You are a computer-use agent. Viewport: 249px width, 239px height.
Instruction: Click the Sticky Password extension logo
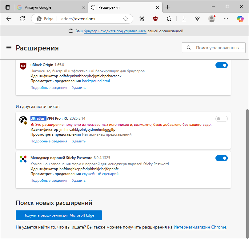(x=23, y=159)
